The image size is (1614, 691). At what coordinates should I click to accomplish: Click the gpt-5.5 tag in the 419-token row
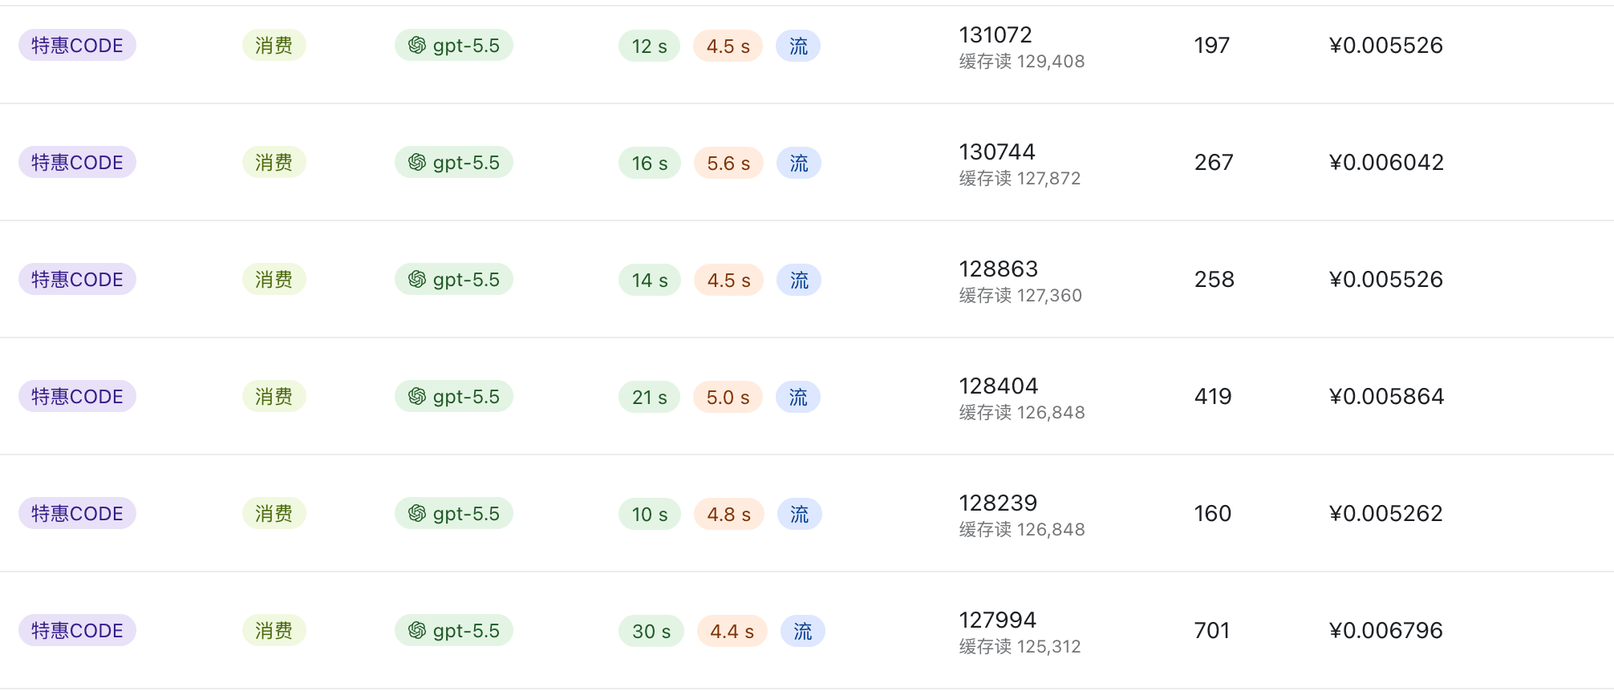click(454, 397)
